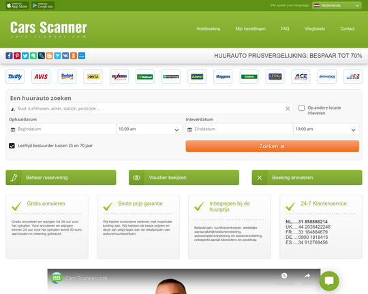Open Hotelboeking menu item
Image resolution: width=368 pixels, height=294 pixels.
[x=208, y=29]
